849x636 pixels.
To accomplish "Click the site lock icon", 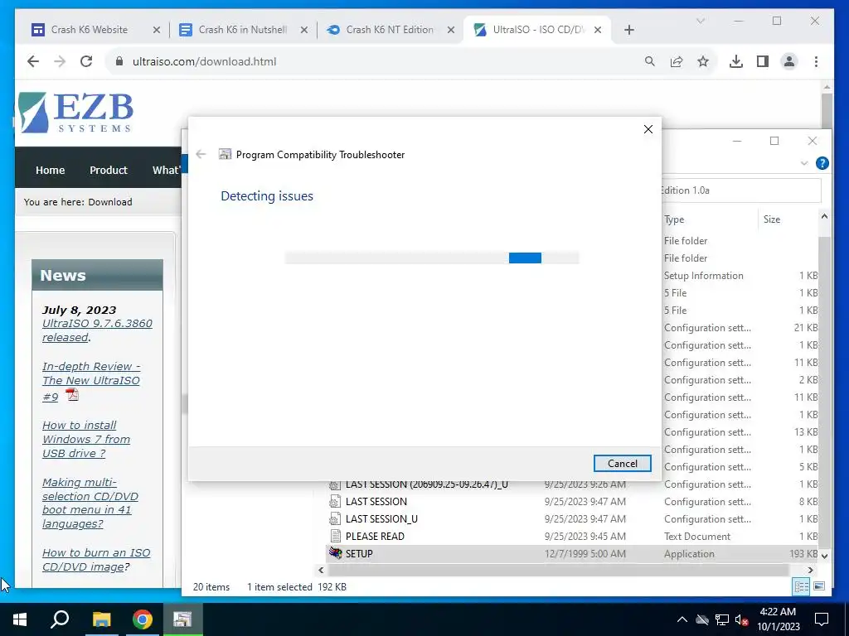I will pyautogui.click(x=119, y=61).
